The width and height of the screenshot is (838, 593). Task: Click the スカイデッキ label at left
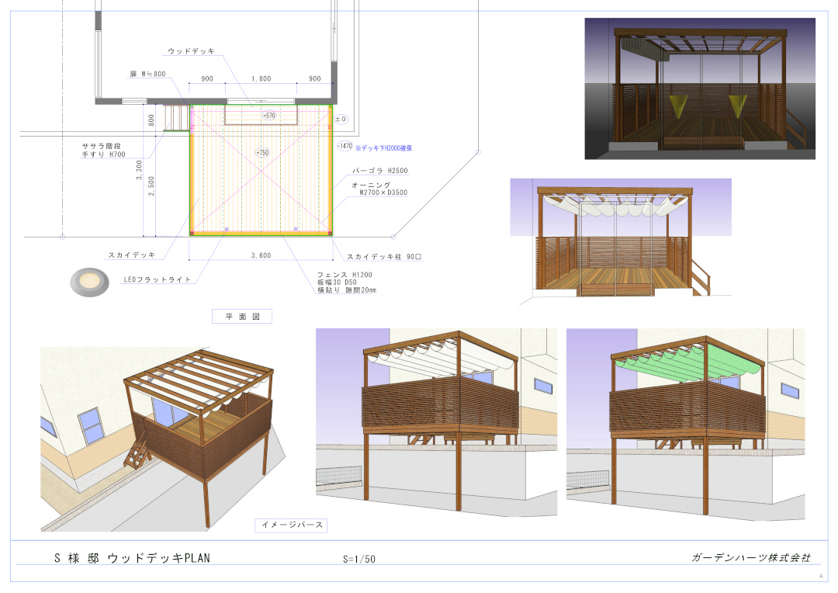click(x=131, y=255)
